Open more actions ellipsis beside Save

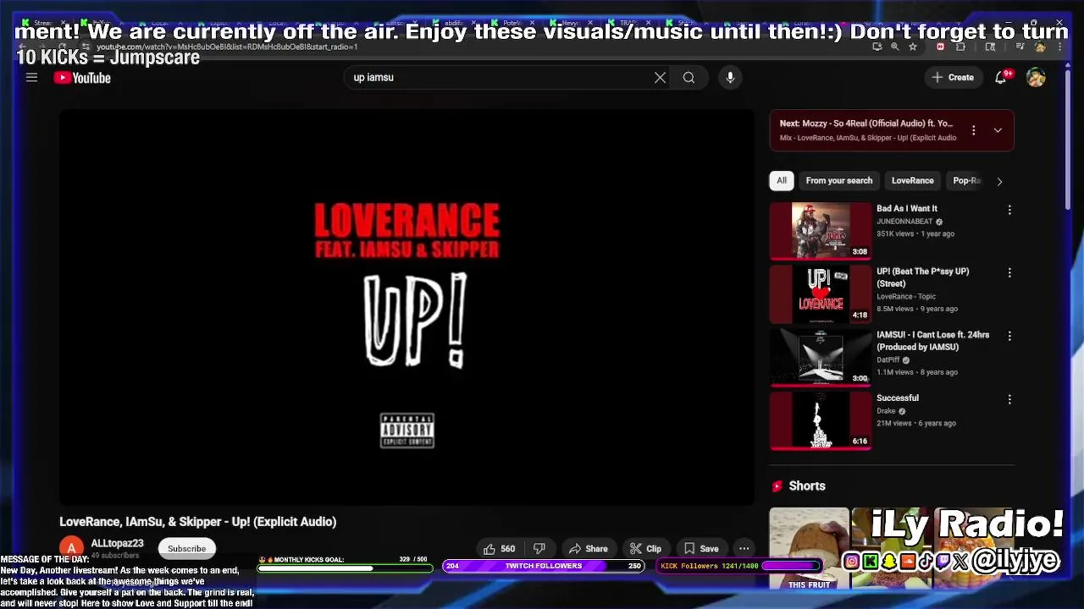pyautogui.click(x=744, y=548)
